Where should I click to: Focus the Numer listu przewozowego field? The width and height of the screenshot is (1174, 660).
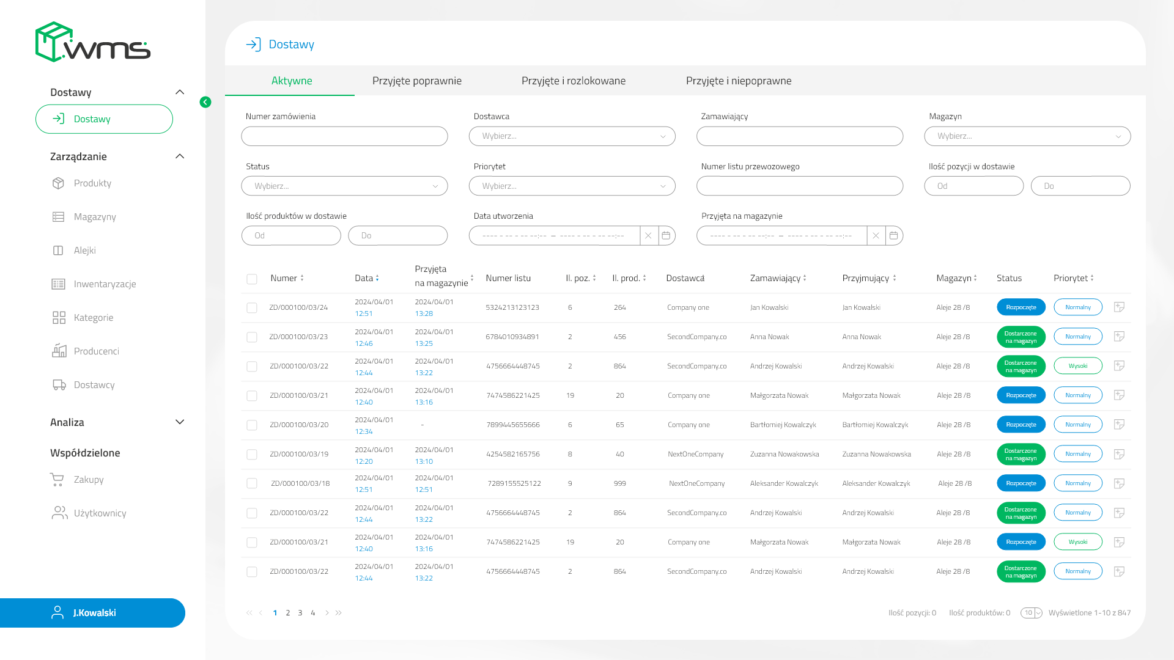pyautogui.click(x=800, y=186)
